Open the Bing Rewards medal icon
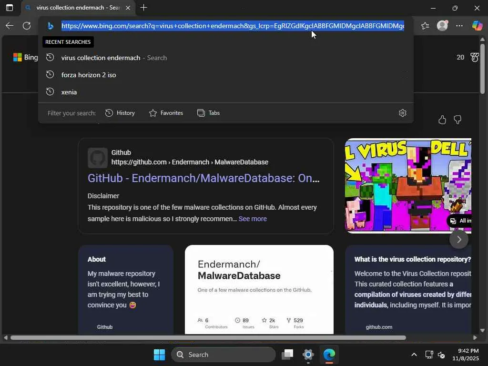This screenshot has height=366, width=488. (475, 57)
